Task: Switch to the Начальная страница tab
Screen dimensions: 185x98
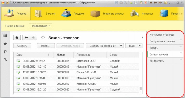Action: (165, 35)
